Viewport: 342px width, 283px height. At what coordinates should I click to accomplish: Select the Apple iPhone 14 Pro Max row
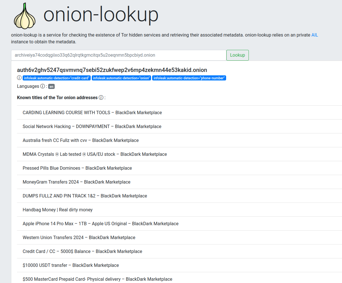click(100, 224)
